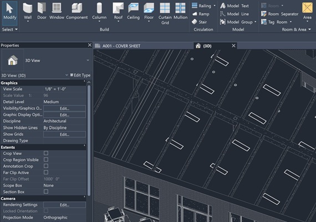
Task: Click Edit button for Rendering Settings
Action: (x=64, y=205)
